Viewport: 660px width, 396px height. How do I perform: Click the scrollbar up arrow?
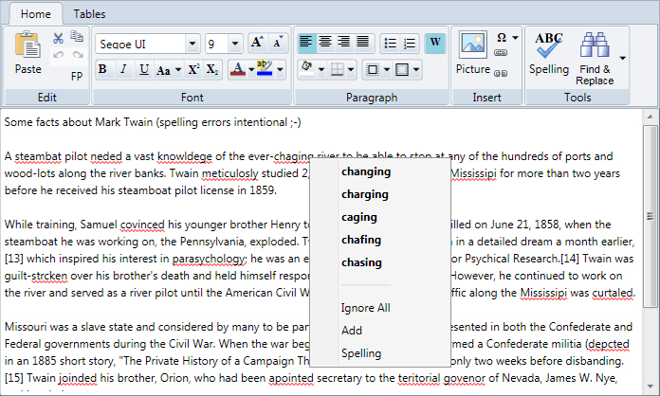click(x=651, y=117)
